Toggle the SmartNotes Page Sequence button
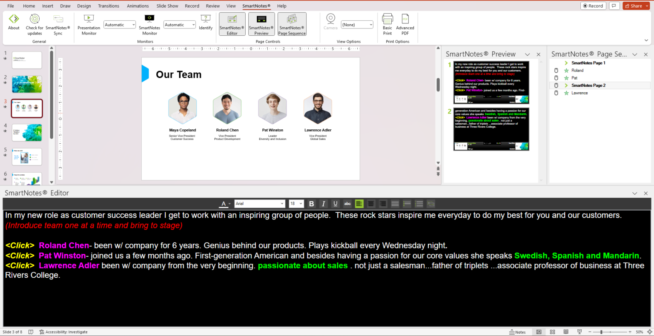654x336 pixels. click(292, 24)
